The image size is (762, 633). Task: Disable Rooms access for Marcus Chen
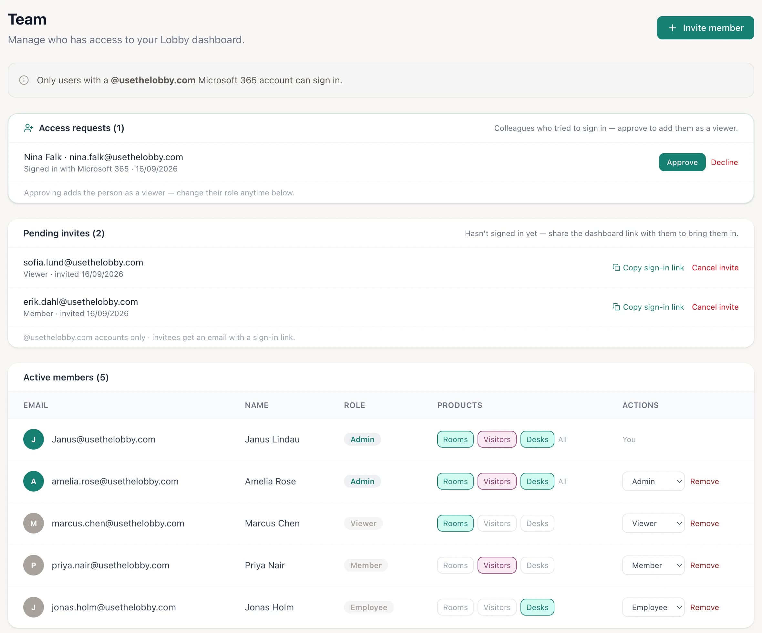click(x=455, y=523)
